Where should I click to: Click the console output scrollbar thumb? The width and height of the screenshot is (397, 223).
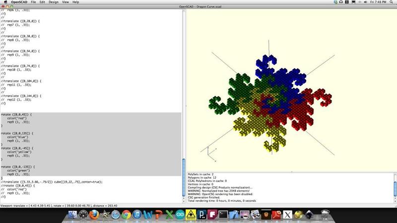395,189
